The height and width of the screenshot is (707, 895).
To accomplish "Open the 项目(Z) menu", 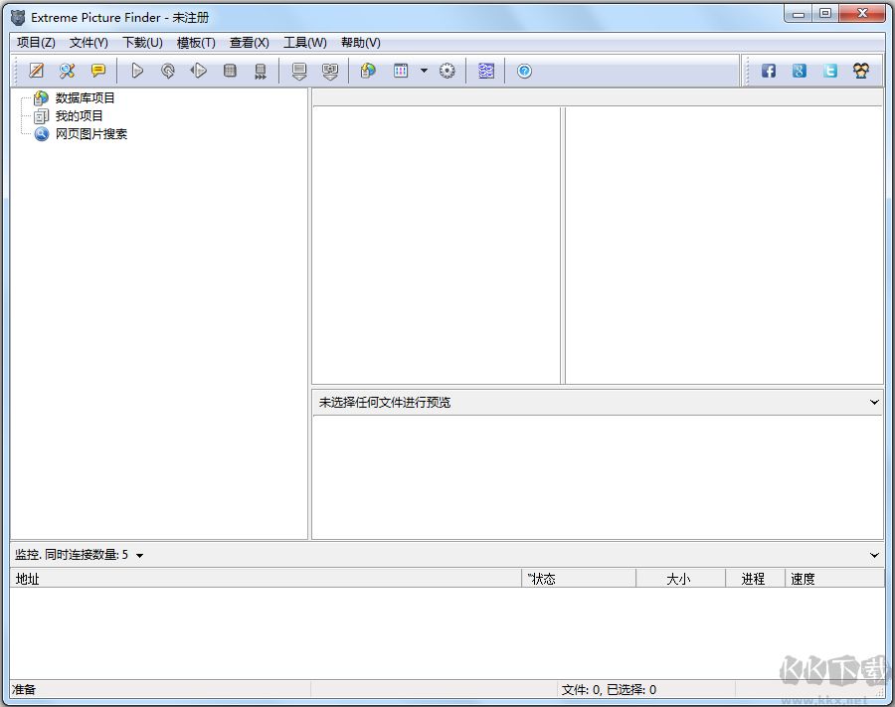I will point(35,42).
